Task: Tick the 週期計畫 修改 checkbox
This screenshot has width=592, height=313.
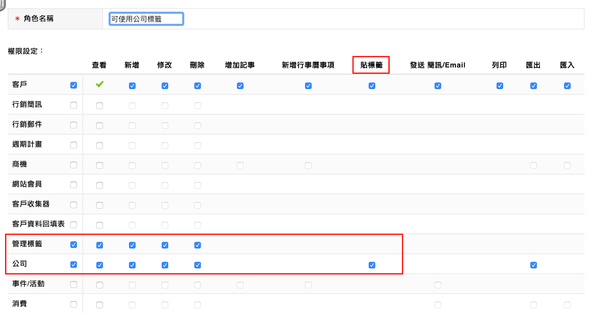Action: (165, 146)
